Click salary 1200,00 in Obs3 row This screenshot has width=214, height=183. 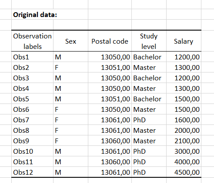[184, 78]
